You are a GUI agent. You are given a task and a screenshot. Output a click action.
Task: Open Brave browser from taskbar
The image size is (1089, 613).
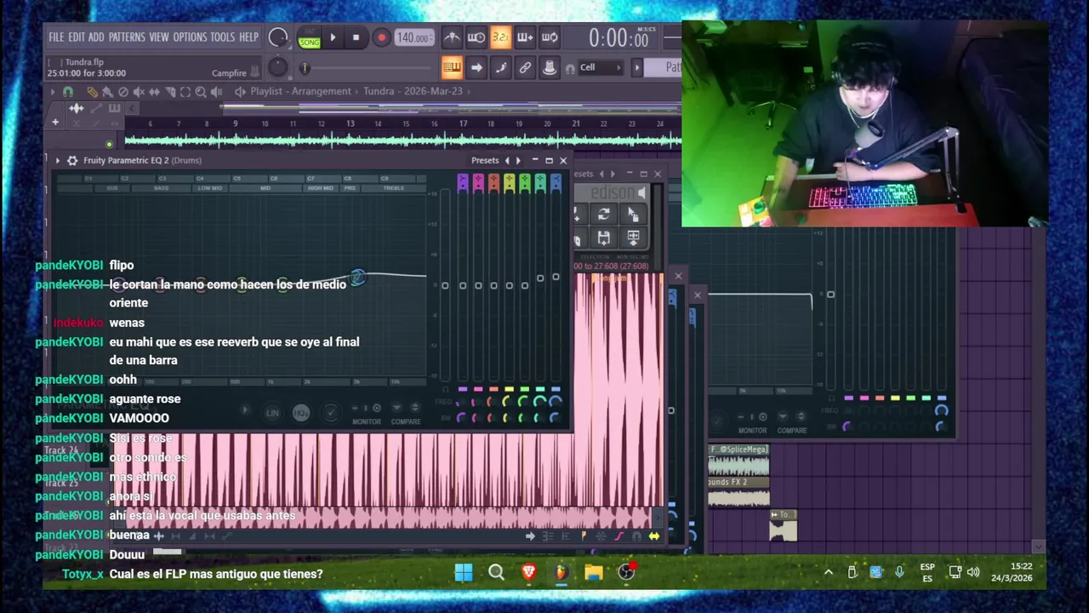[x=528, y=573]
